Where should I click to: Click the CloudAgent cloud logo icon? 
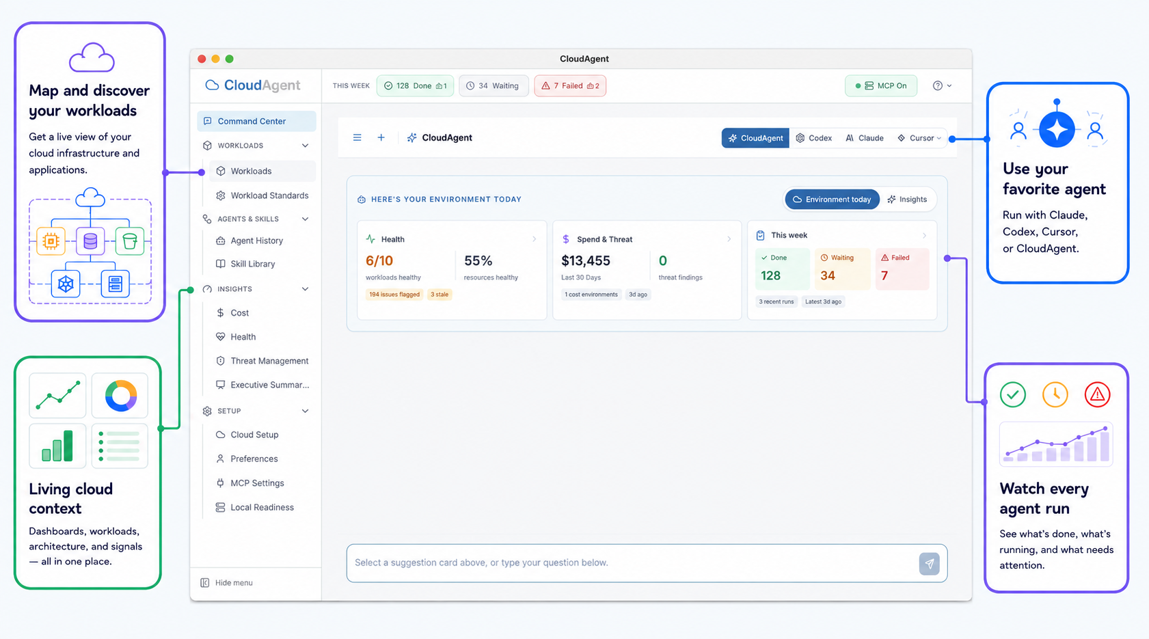(x=213, y=85)
